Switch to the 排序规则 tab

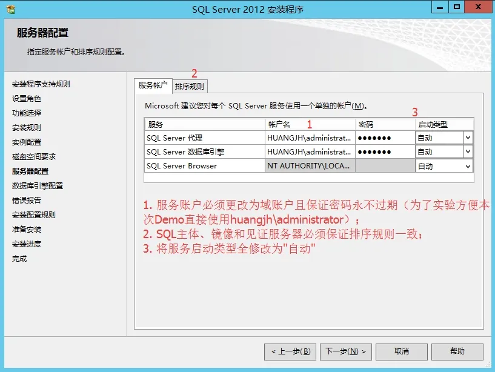(x=190, y=86)
